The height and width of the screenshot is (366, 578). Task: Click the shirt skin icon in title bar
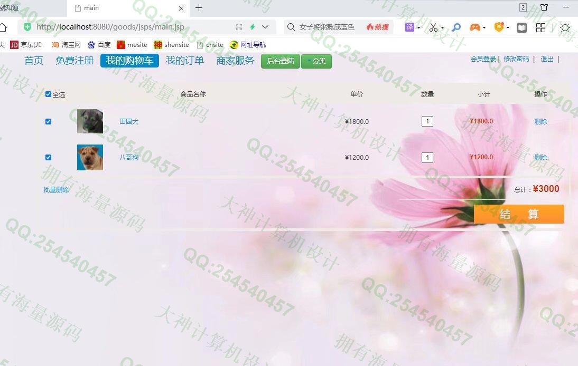pos(544,7)
